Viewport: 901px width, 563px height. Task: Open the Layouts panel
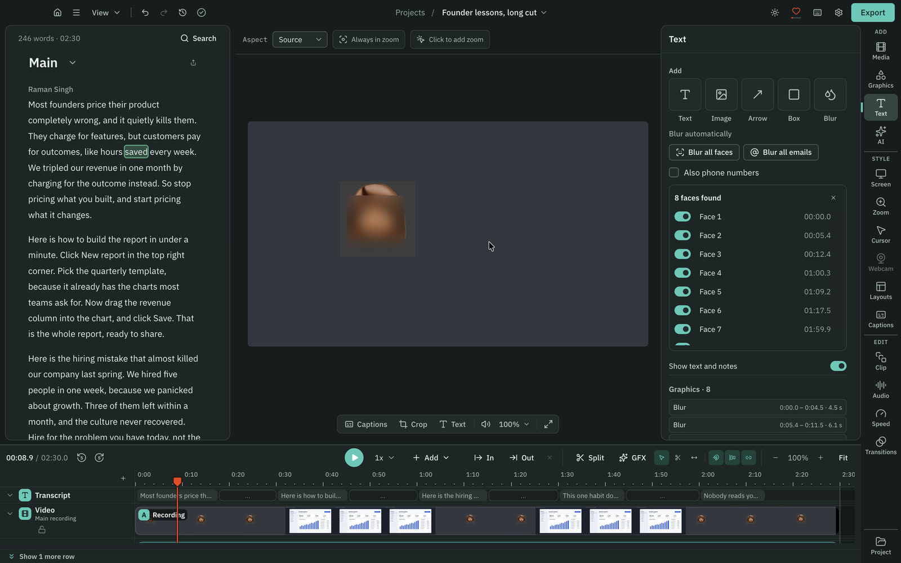881,291
